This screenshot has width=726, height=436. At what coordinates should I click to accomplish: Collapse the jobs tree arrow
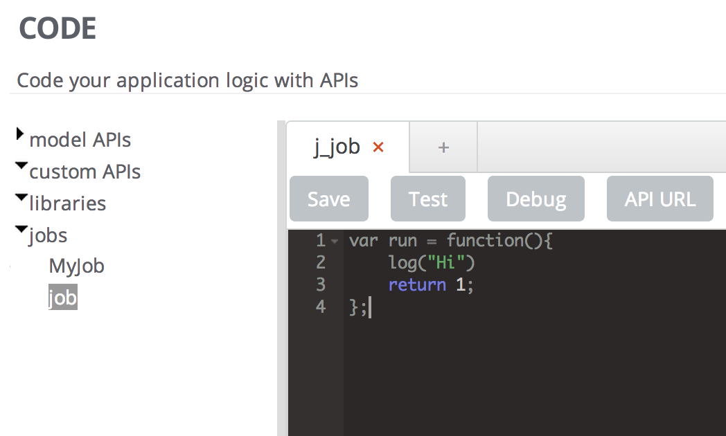coord(21,229)
